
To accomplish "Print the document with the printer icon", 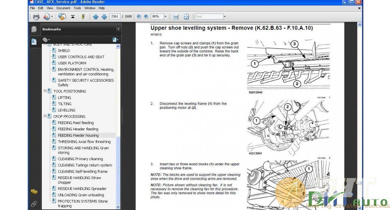I will (x=36, y=17).
